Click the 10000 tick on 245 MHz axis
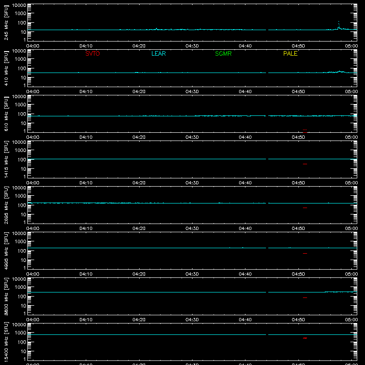Viewport: 365px width, 365px height. tap(19, 5)
